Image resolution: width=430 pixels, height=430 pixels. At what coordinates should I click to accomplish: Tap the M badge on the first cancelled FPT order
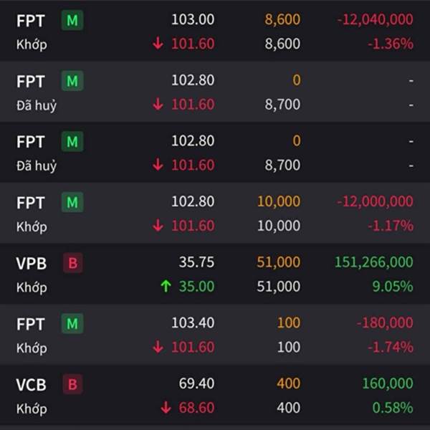coord(72,81)
